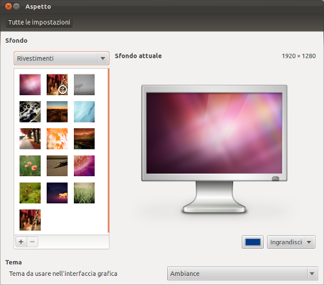Open the Rivestimenti wallpaper source dropdown
The image size is (324, 285).
click(62, 58)
